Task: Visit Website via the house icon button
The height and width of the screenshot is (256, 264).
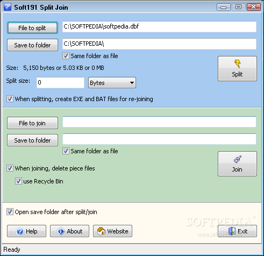Action: 112,231
